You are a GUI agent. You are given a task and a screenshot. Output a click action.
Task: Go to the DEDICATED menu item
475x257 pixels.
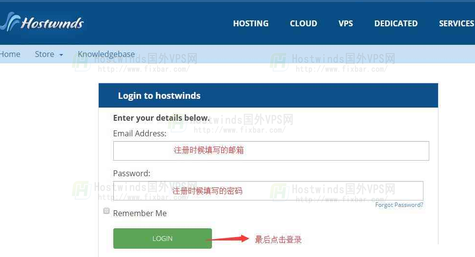click(x=396, y=23)
